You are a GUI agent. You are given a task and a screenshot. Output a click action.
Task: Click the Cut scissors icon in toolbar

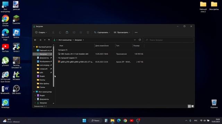tap(53, 32)
